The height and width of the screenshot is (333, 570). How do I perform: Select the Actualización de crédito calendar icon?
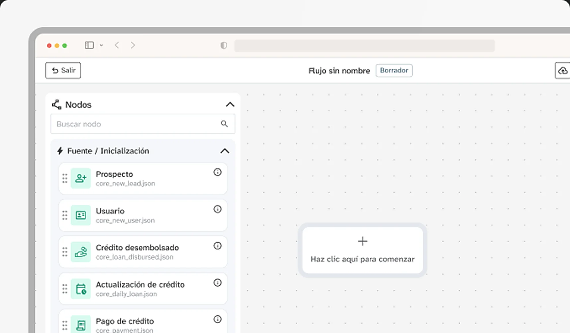[x=81, y=289]
